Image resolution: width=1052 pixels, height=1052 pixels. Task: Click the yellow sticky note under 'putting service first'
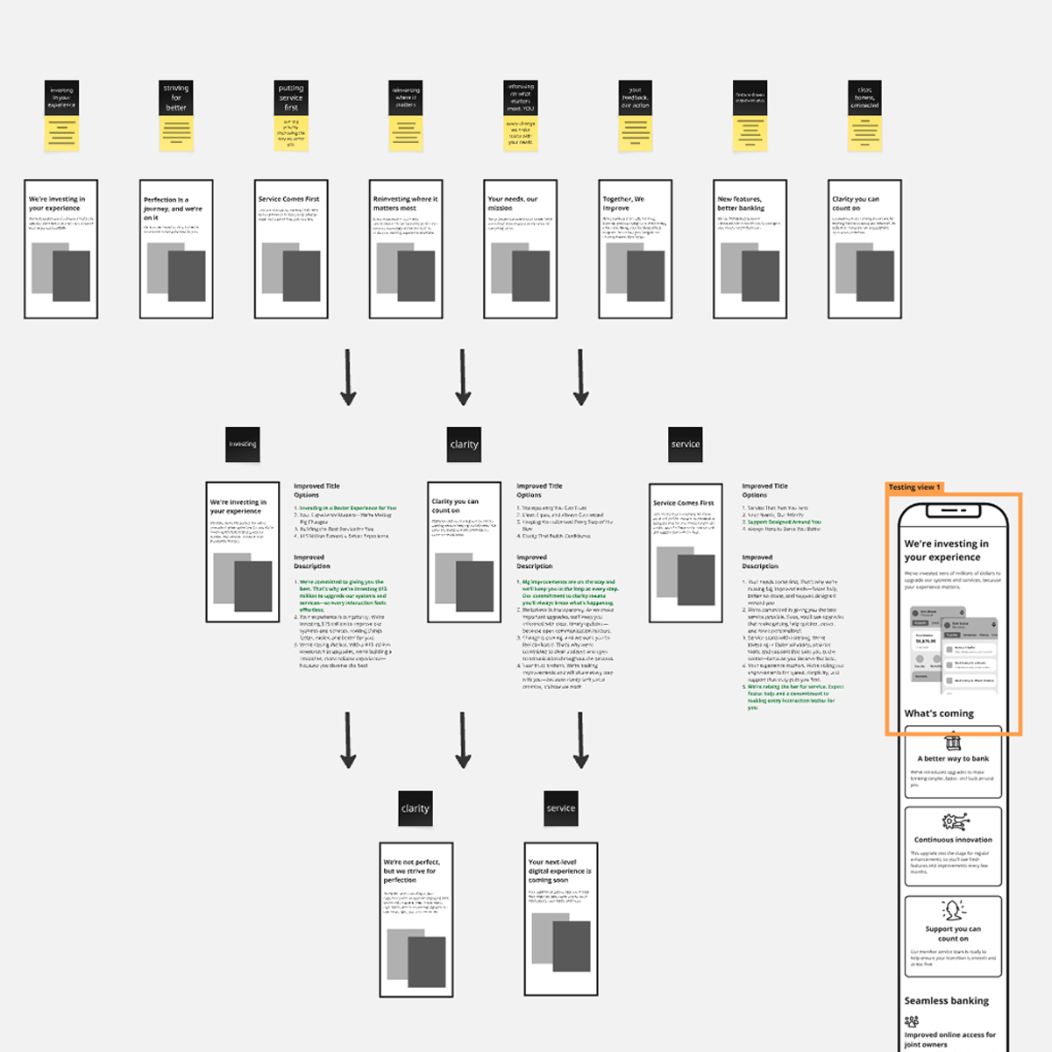coord(291,133)
